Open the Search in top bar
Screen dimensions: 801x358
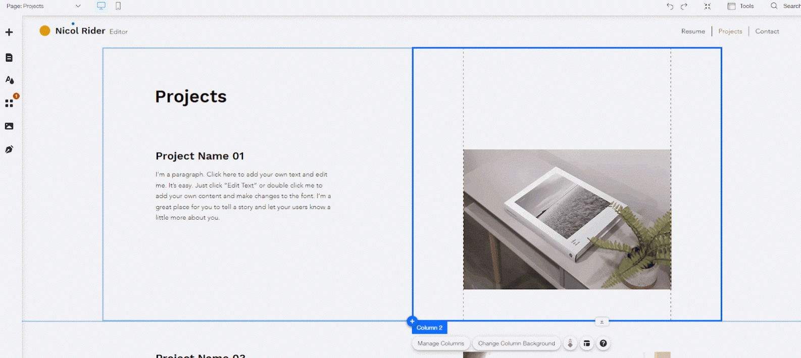[785, 6]
